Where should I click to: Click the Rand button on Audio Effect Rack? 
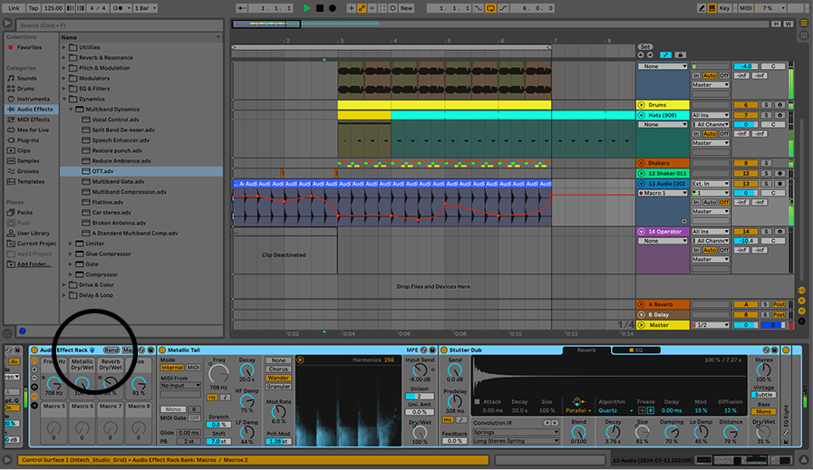(x=111, y=350)
